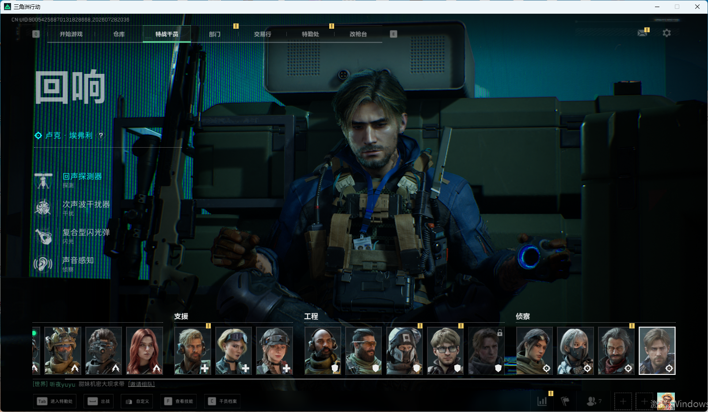This screenshot has width=708, height=412.
Task: Open settings with the gear icon
Action: (666, 33)
